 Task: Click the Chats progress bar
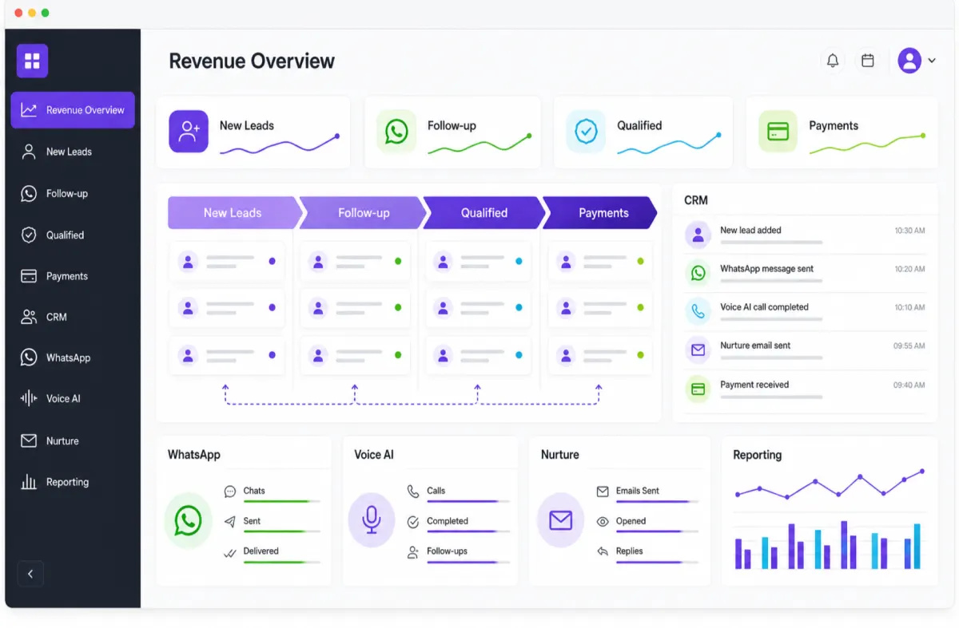(281, 501)
